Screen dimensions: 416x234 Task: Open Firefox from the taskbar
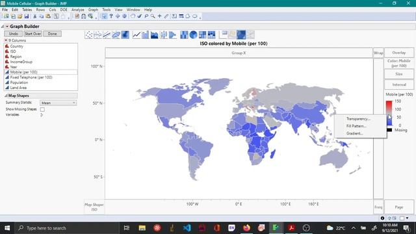[247, 228]
